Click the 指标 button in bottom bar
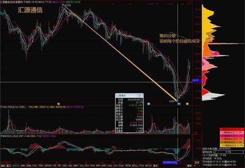Image resolution: width=245 pixels, height=168 pixels. click(x=3, y=166)
